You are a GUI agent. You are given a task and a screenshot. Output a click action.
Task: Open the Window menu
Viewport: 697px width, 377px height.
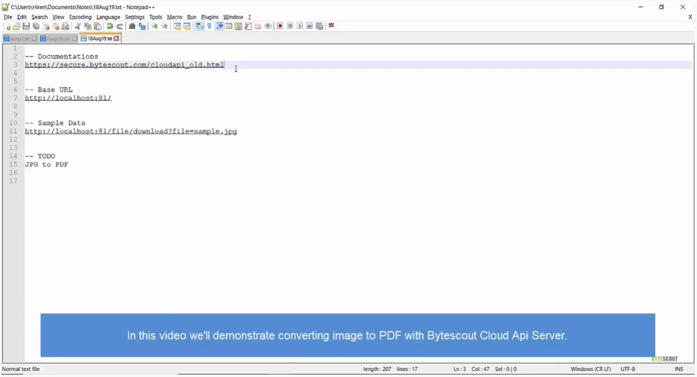pyautogui.click(x=233, y=17)
